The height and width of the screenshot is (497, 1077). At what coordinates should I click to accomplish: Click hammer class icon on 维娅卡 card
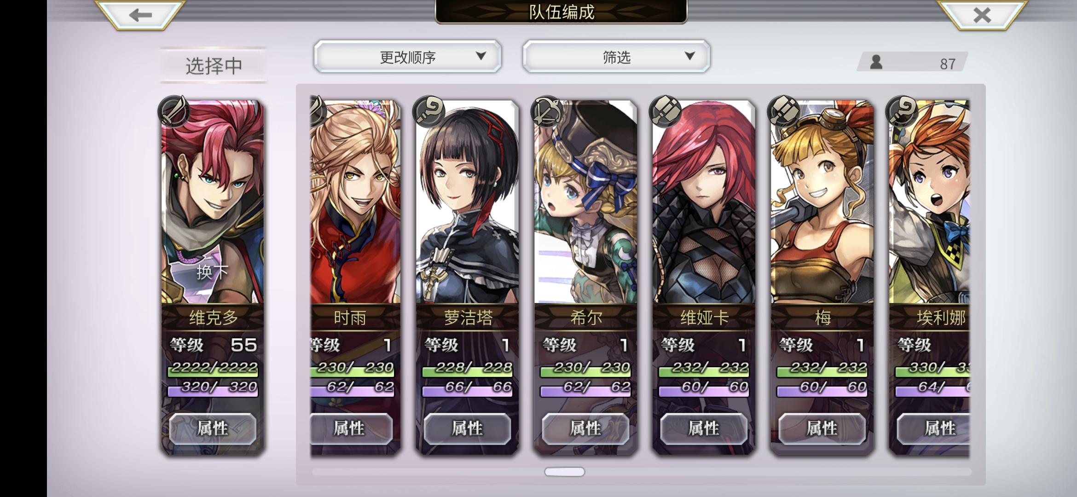(666, 111)
